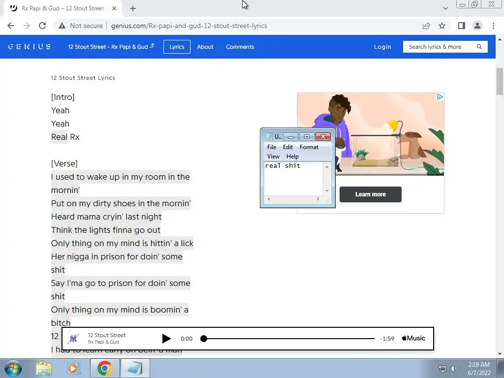Click the 'Real Rx' lyric line
This screenshot has width=504, height=378.
tap(65, 137)
